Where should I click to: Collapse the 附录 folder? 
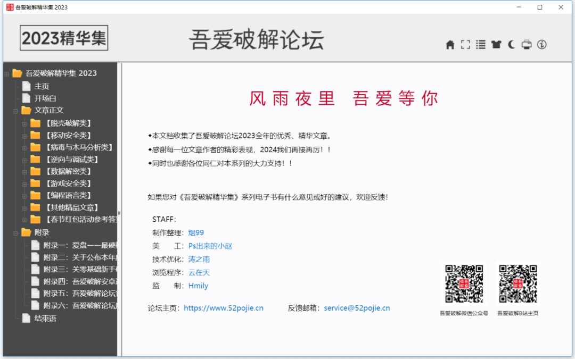point(16,233)
